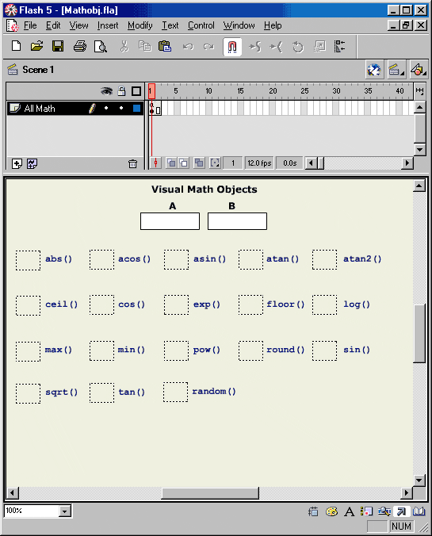Delete layer with the trash icon
Viewport: 432px width, 536px height.
[132, 164]
